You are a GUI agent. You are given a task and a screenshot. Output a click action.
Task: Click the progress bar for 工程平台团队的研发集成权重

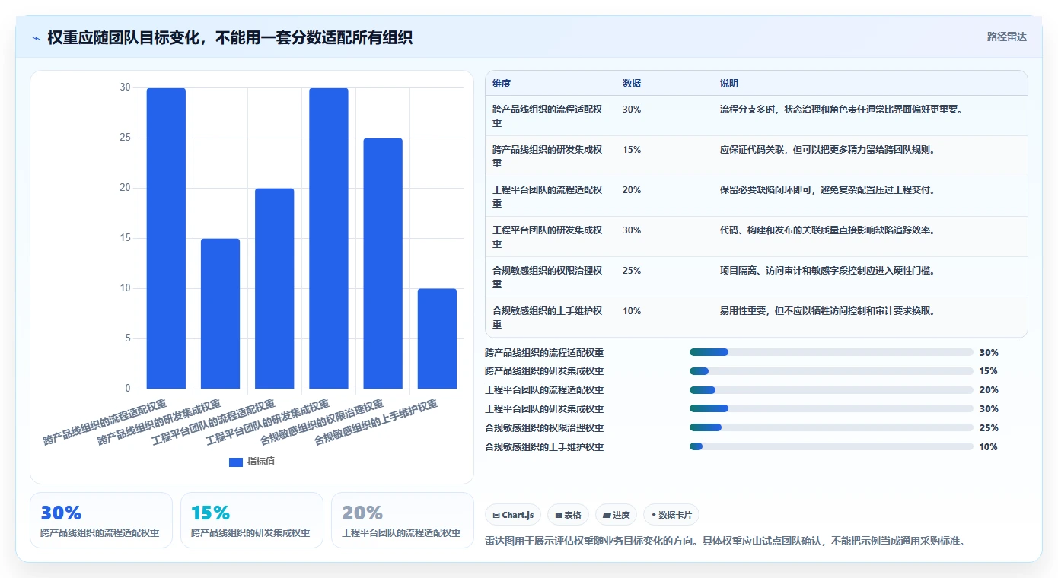click(831, 408)
